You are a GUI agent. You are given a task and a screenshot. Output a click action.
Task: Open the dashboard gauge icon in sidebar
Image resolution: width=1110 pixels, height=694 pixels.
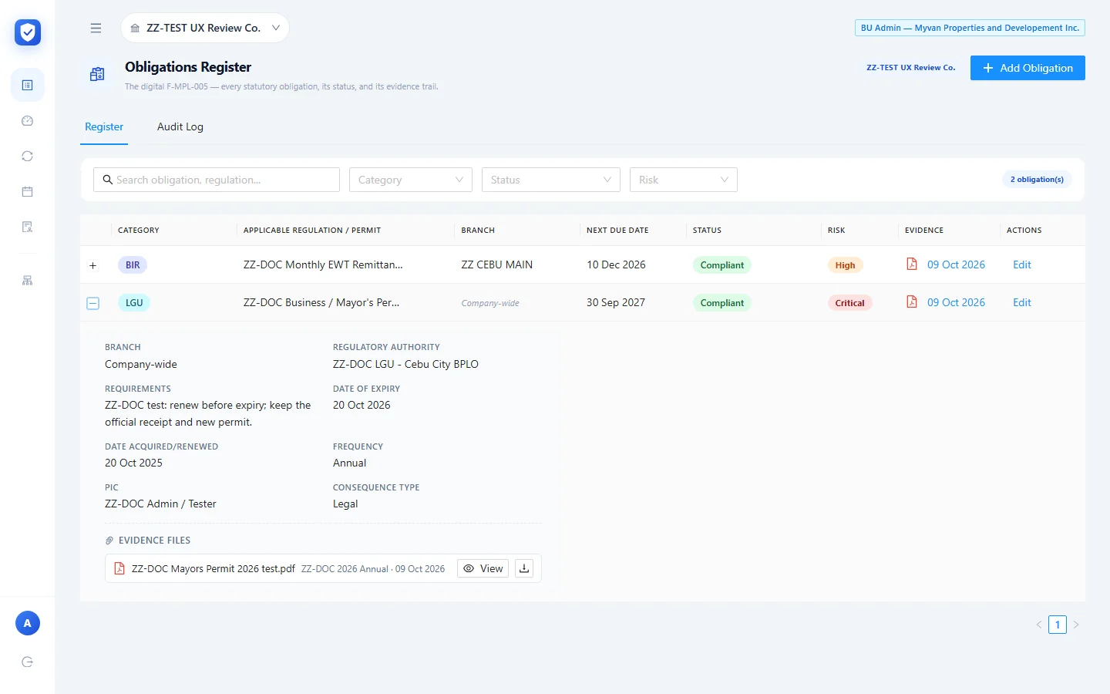click(28, 120)
